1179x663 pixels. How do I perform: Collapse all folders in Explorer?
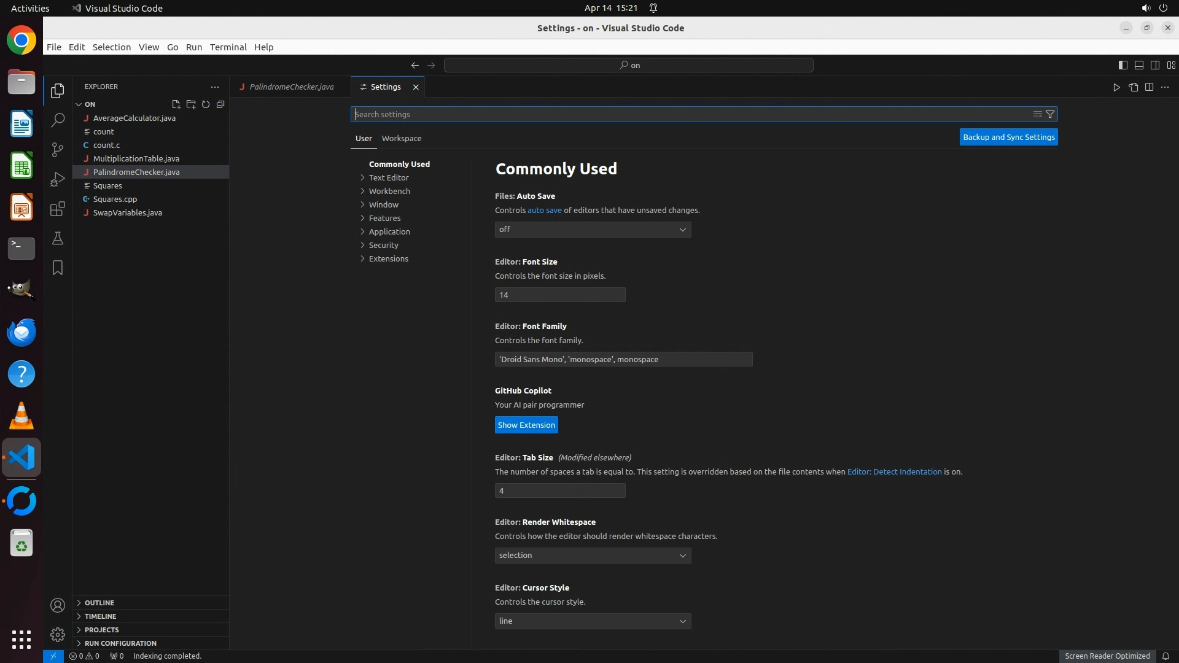(x=220, y=104)
